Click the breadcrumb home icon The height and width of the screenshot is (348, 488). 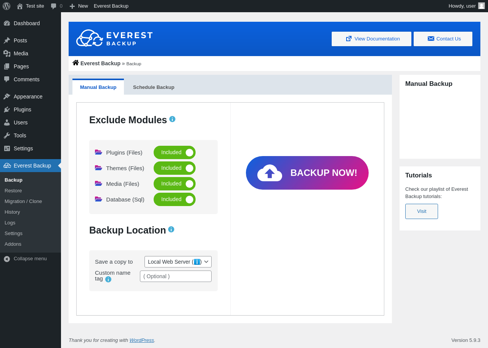pyautogui.click(x=75, y=63)
